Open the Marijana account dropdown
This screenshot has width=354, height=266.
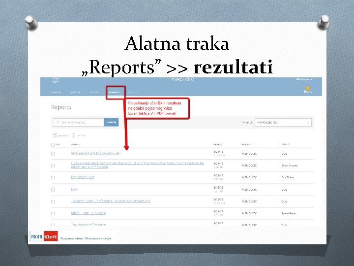(x=304, y=79)
